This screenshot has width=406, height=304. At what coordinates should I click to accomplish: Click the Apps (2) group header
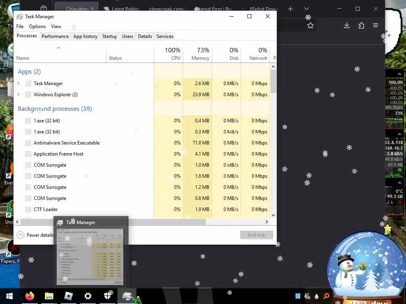click(x=29, y=72)
